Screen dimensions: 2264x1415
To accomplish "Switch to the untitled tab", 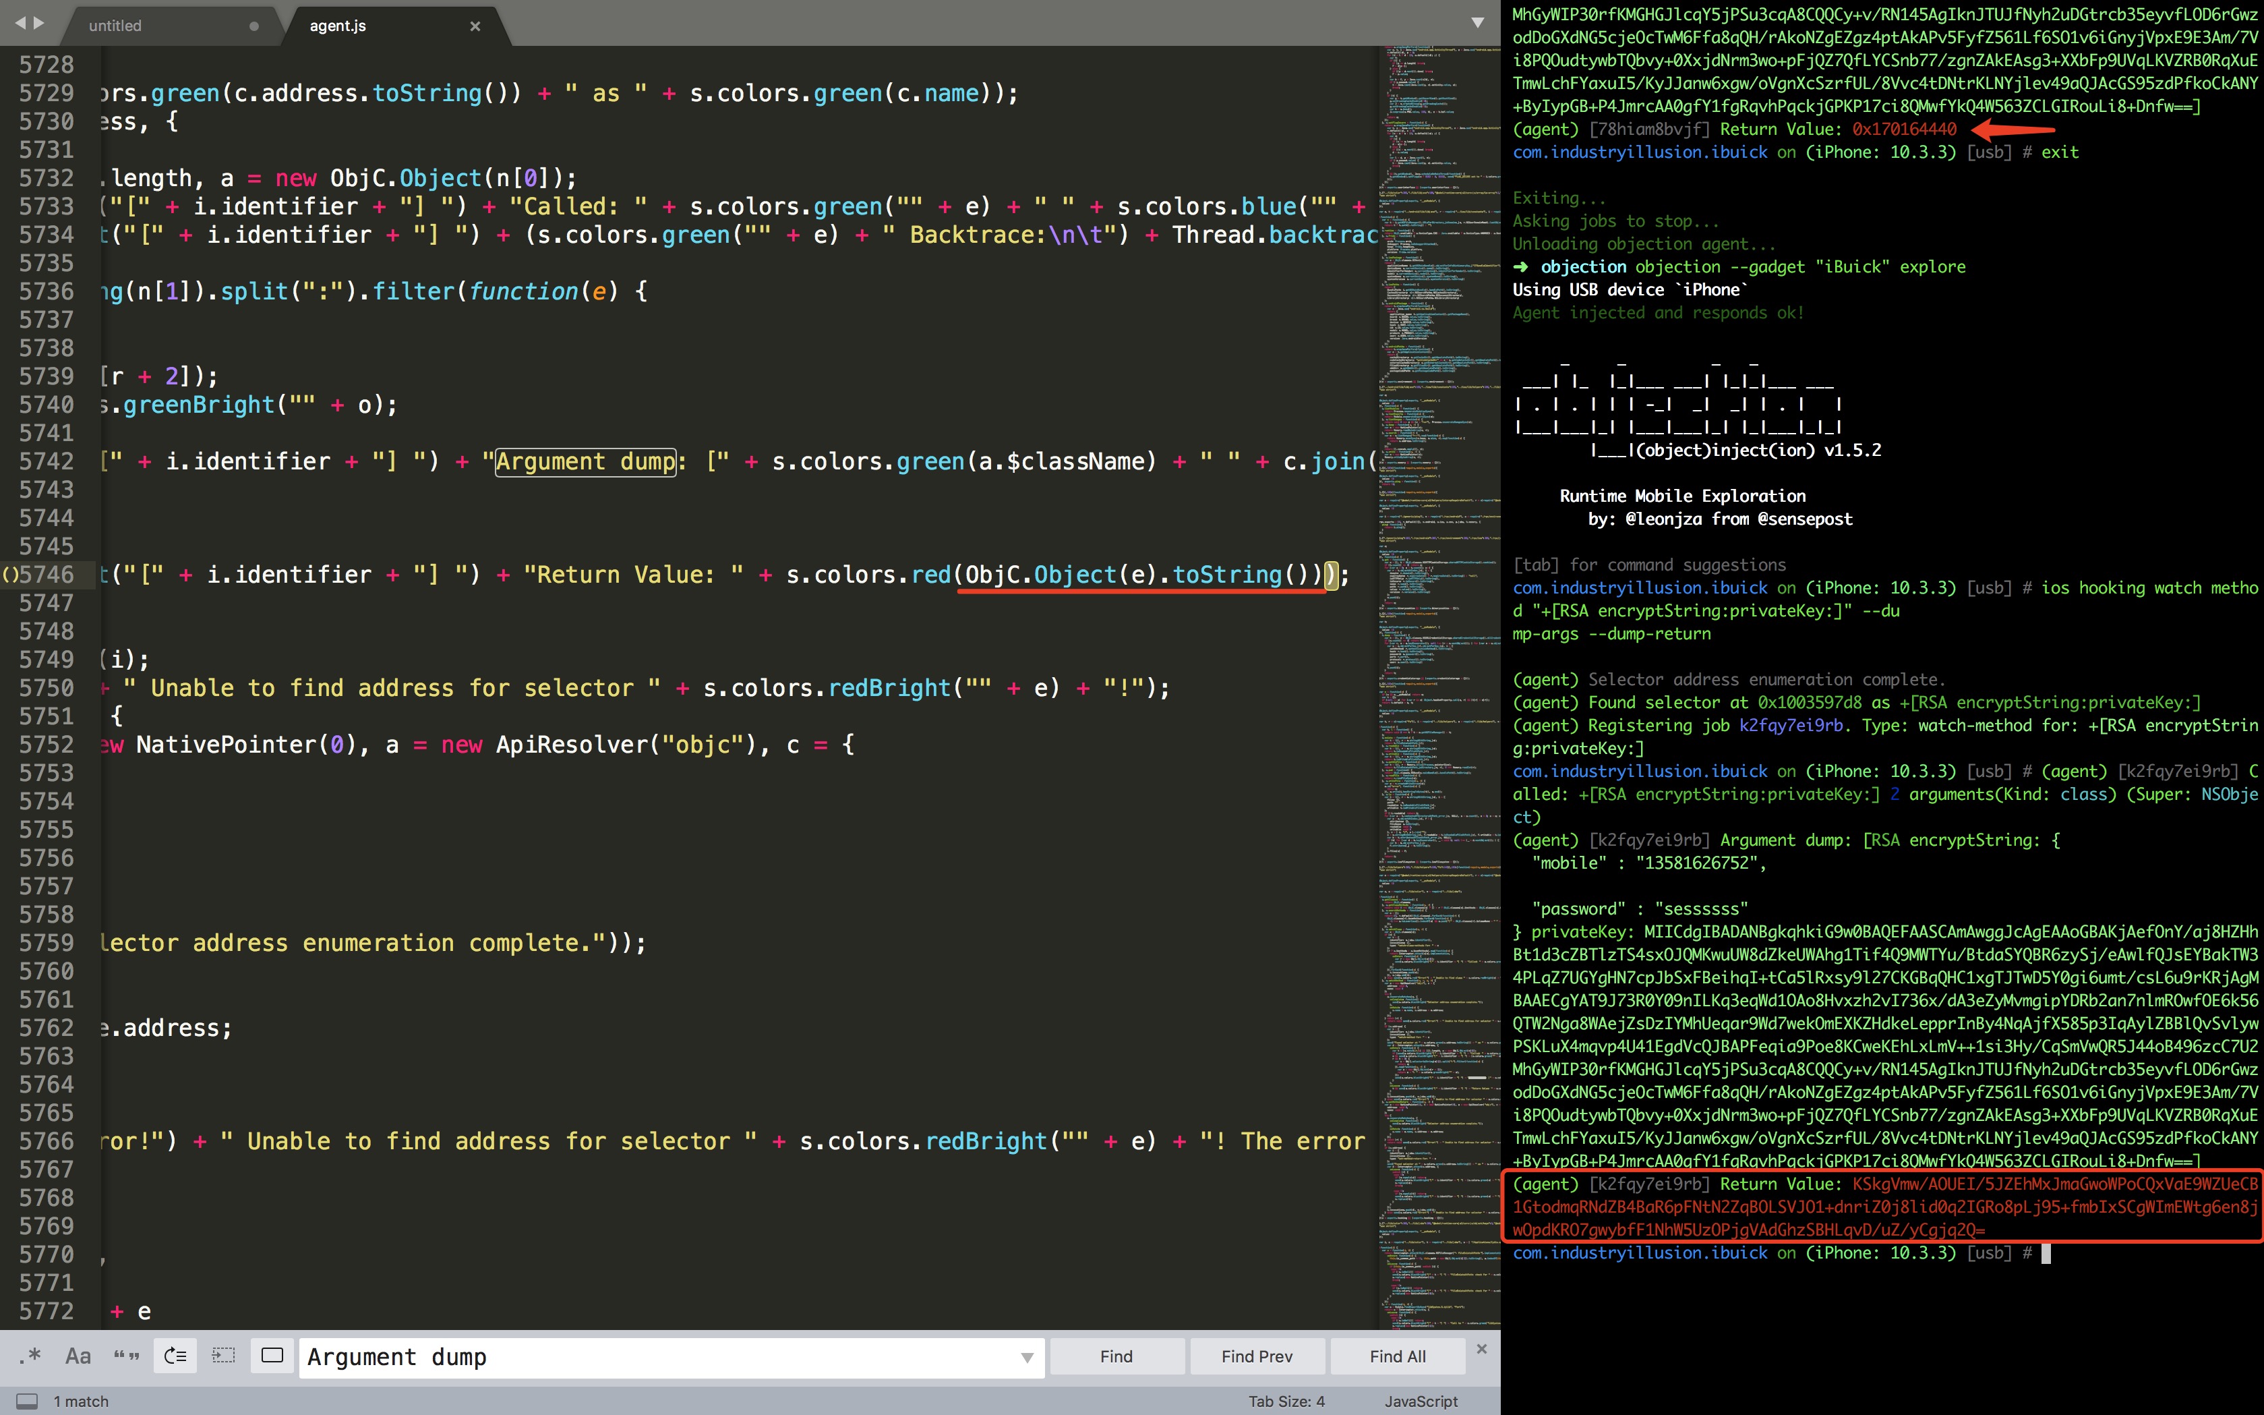I will coord(115,25).
